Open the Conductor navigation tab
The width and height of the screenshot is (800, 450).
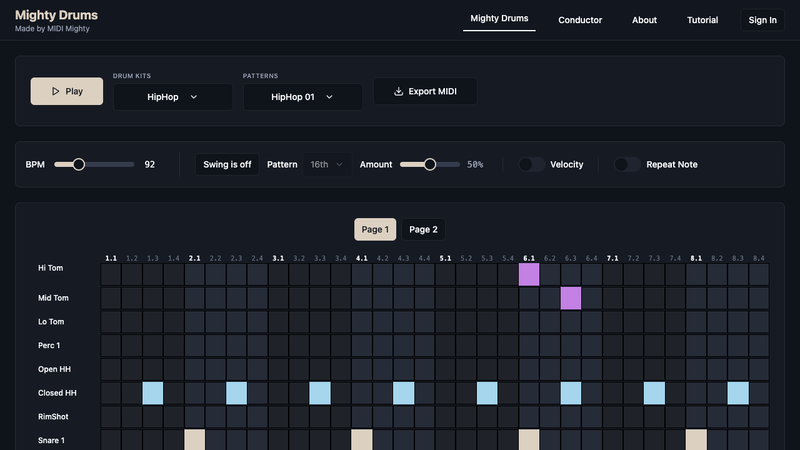[x=580, y=20]
